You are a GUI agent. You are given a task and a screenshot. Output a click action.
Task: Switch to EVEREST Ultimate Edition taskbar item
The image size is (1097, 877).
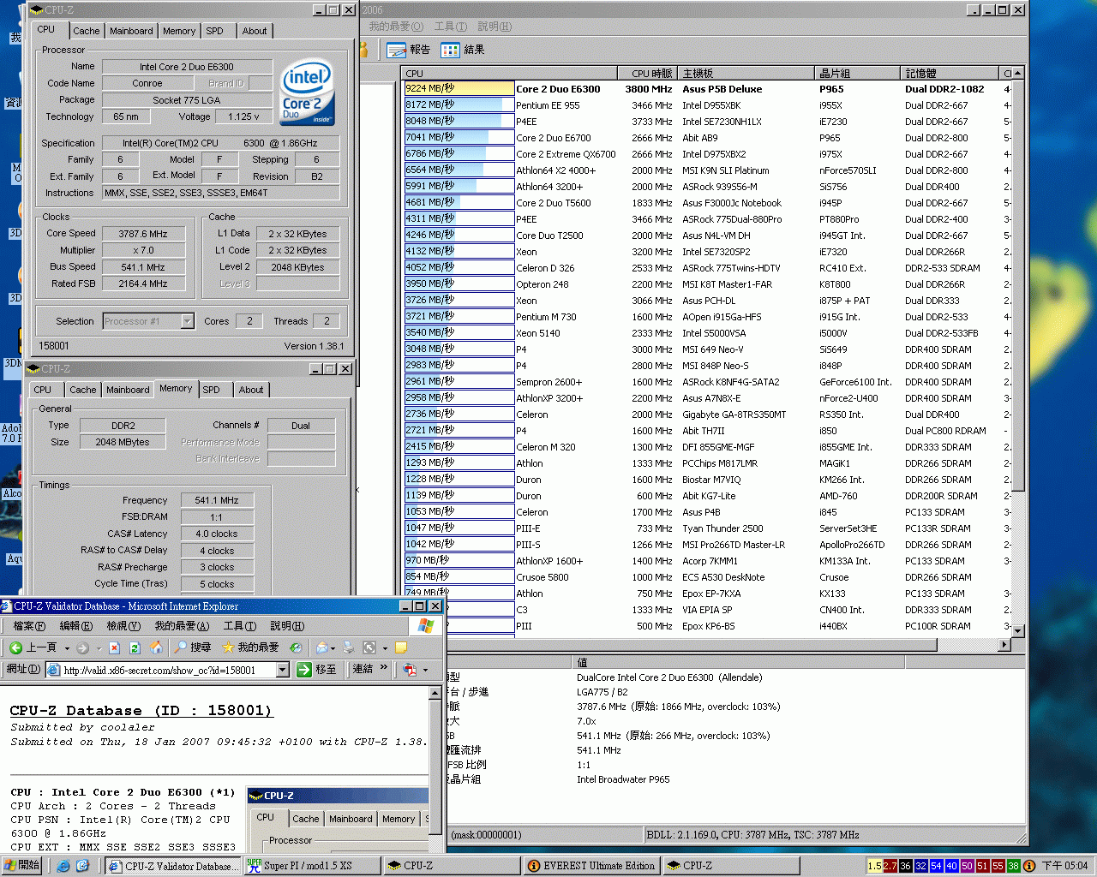[x=590, y=866]
